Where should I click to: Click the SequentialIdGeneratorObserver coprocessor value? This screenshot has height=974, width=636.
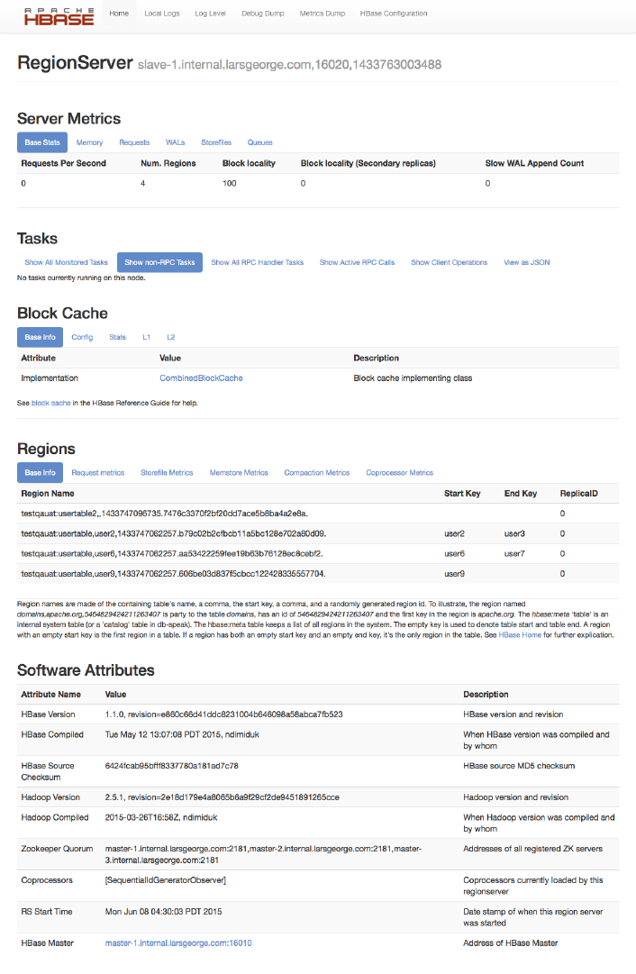tap(165, 880)
